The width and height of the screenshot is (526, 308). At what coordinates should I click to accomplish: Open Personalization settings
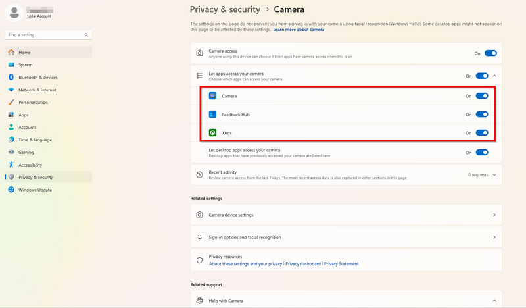(49, 102)
